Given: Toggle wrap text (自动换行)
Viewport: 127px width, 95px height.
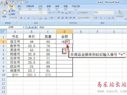Looking at the screenshot, I should pyautogui.click(x=83, y=13).
